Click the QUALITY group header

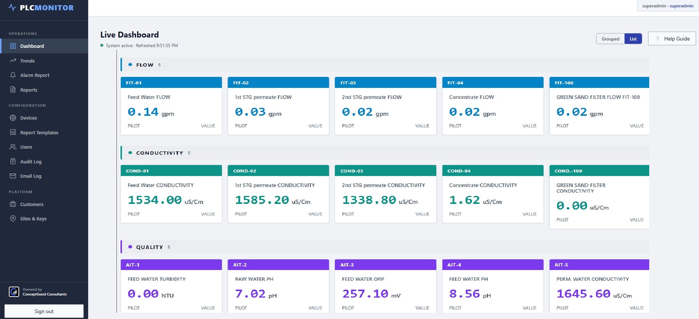pyautogui.click(x=385, y=247)
